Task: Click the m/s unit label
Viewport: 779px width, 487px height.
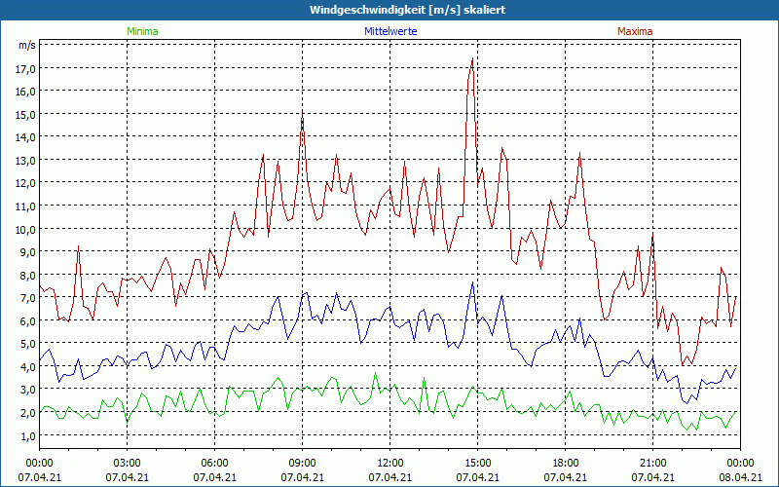Action: tap(27, 45)
